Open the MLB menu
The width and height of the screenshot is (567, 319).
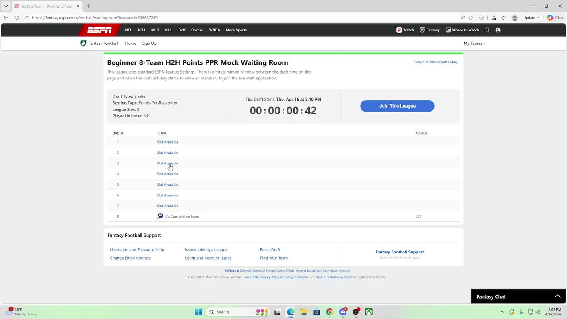155,30
